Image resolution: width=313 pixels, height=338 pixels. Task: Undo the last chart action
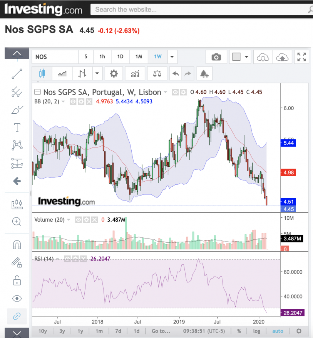pyautogui.click(x=176, y=74)
